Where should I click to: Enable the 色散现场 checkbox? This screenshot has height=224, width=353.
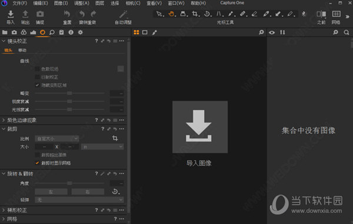(38, 69)
